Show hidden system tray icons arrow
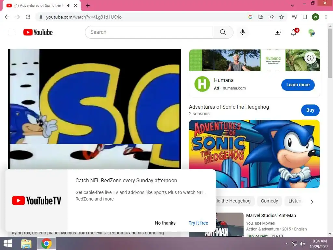Screen dimensions: 333x250 coord(286,244)
